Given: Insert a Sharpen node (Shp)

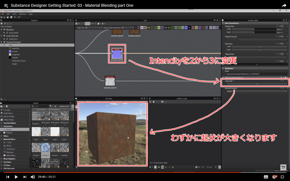Looking at the screenshot, I should (196, 27).
